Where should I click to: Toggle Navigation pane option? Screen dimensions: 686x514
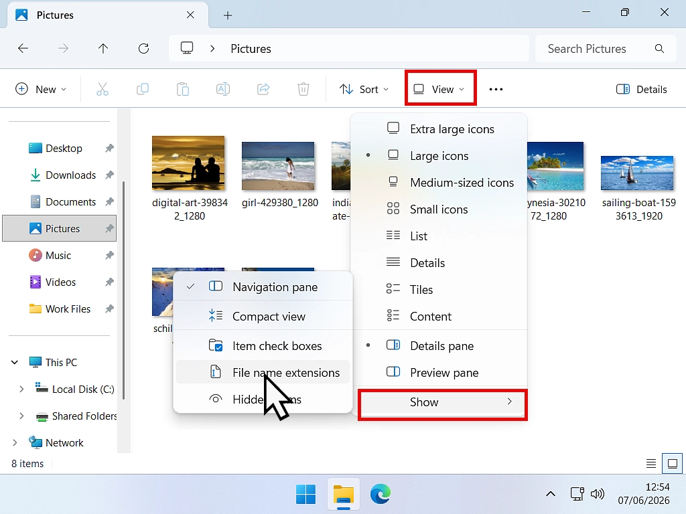pos(264,287)
